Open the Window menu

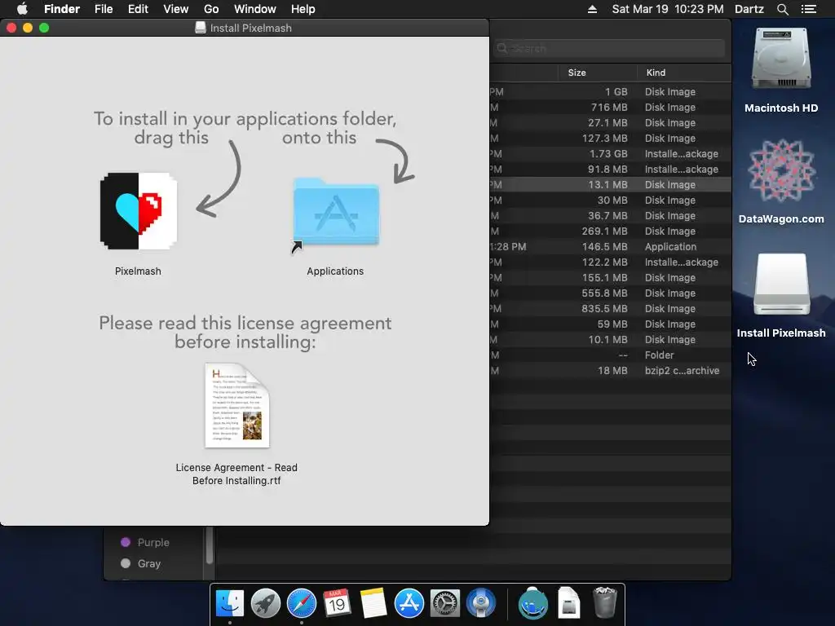[x=254, y=9]
